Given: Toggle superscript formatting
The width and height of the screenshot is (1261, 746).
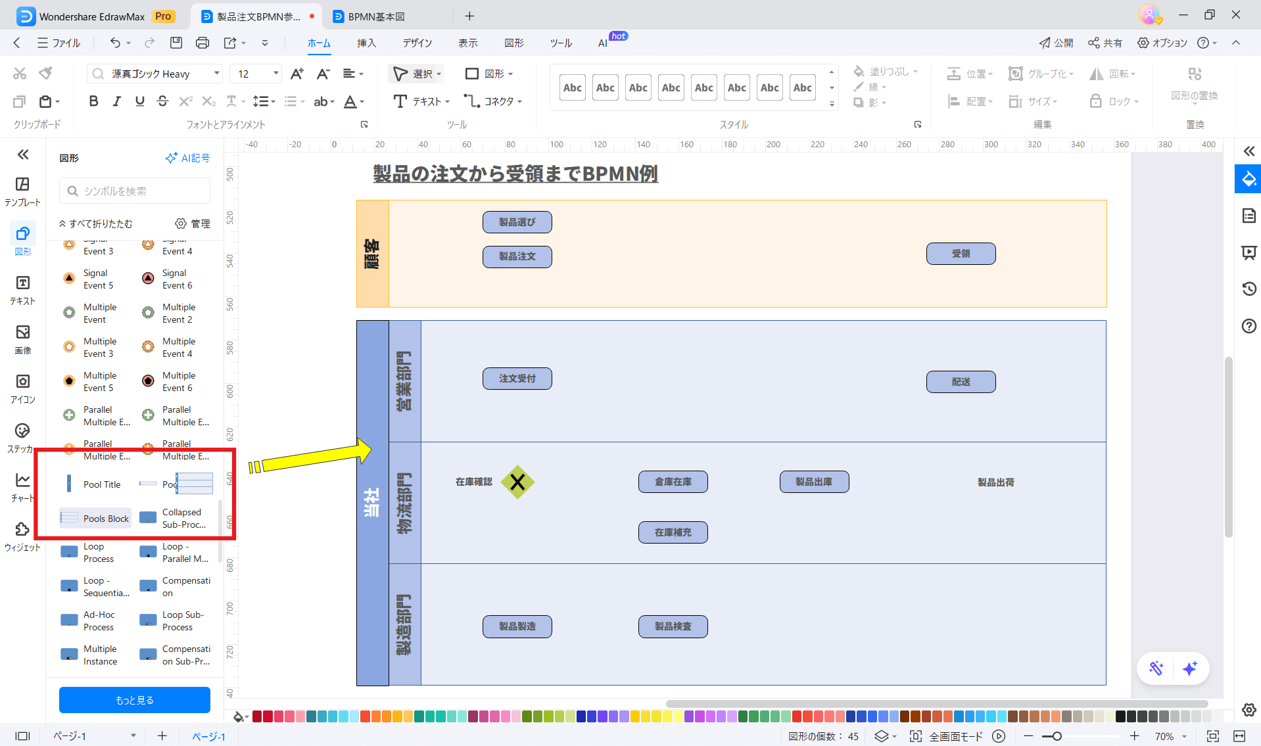Looking at the screenshot, I should 185,101.
